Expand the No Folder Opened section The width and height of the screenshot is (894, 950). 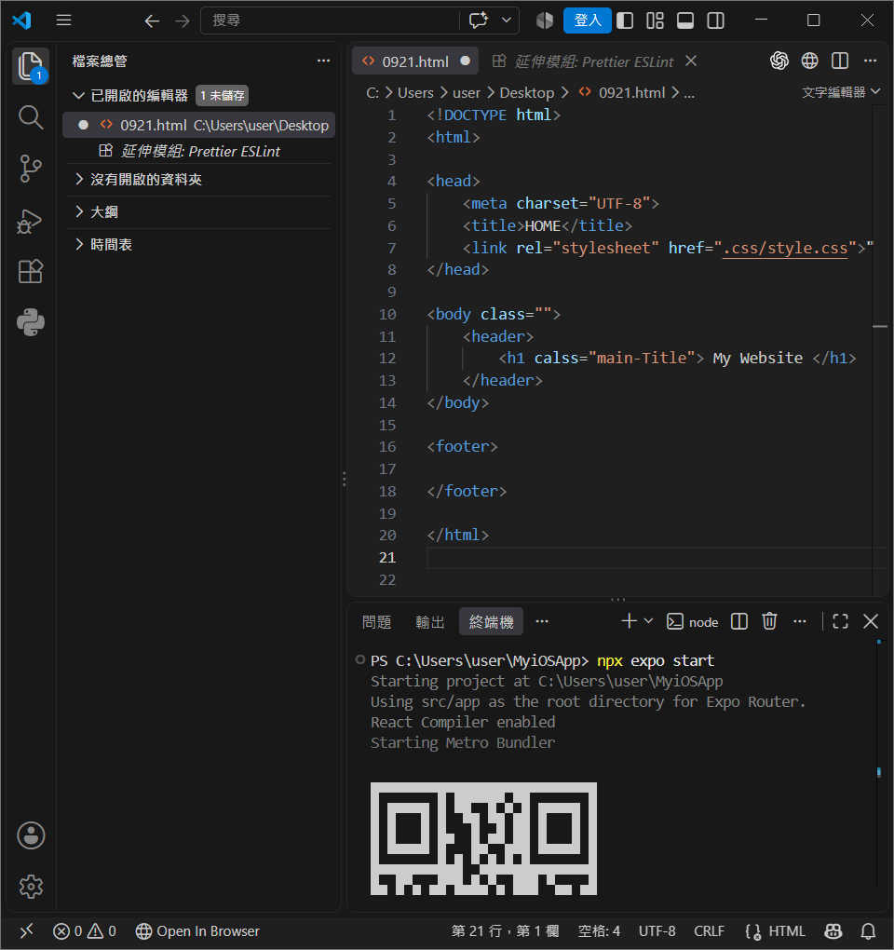(78, 180)
